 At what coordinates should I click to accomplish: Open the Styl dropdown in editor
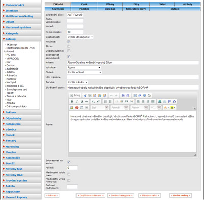pyautogui.click(x=99, y=108)
